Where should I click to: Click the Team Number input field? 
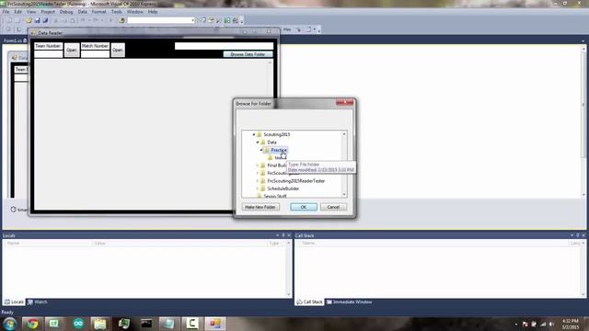point(49,54)
